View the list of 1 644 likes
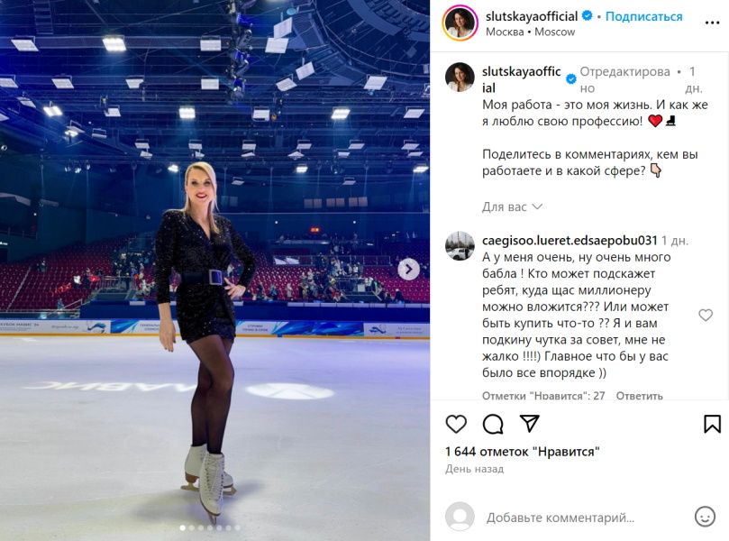The height and width of the screenshot is (541, 729). (x=522, y=451)
